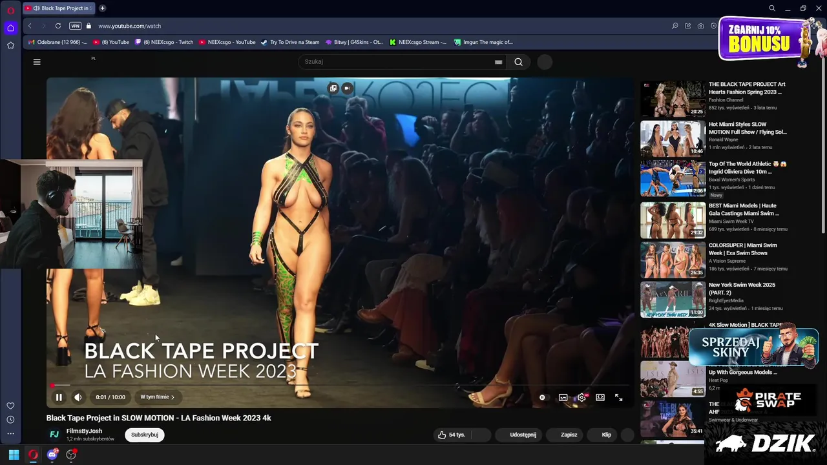This screenshot has width=827, height=465.
Task: Open YouTube hamburger guide menu
Action: [37, 62]
